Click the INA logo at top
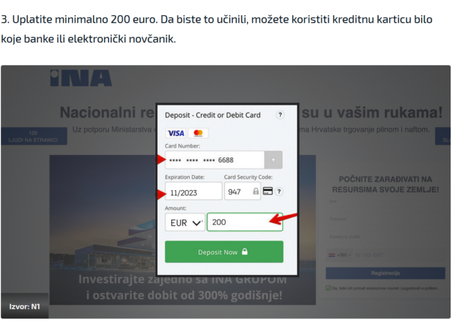Screen dimensions: 452x323 coord(81,78)
